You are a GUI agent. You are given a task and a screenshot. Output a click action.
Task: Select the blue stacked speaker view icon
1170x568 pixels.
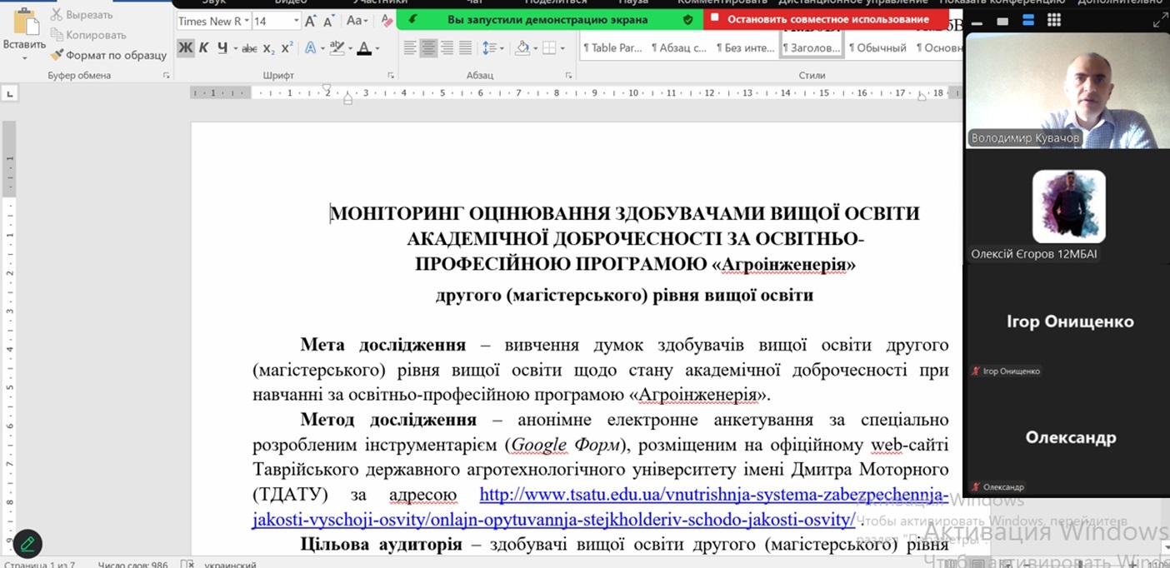click(x=1028, y=21)
